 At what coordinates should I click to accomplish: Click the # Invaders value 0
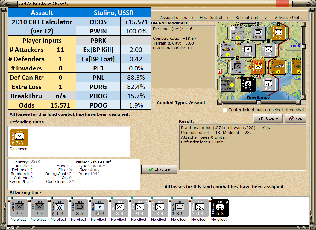tap(60, 68)
